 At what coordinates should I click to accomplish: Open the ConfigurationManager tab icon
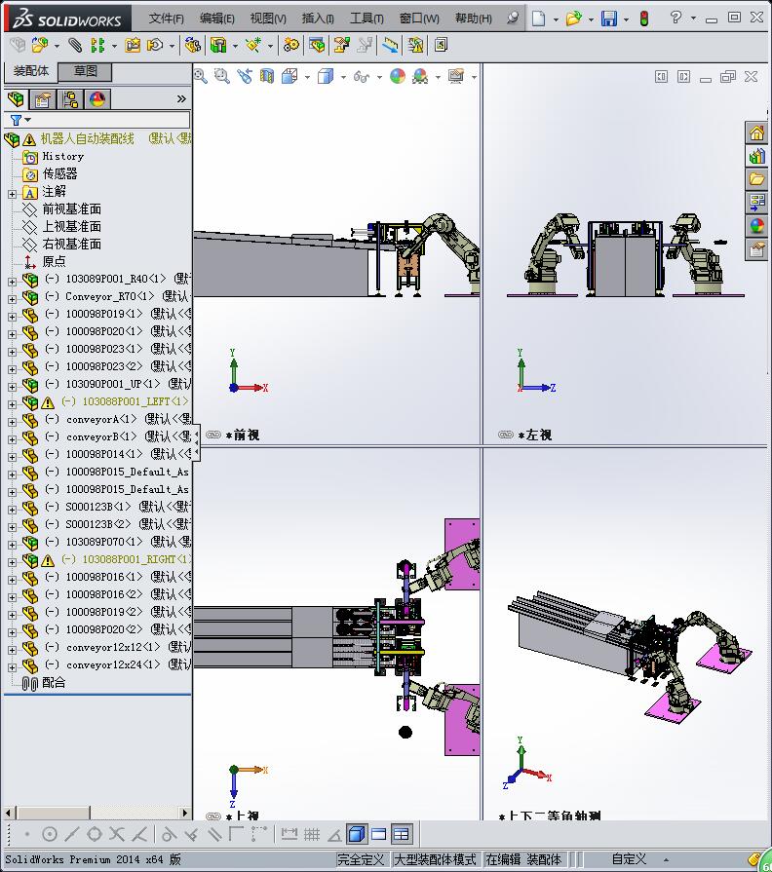pos(70,99)
